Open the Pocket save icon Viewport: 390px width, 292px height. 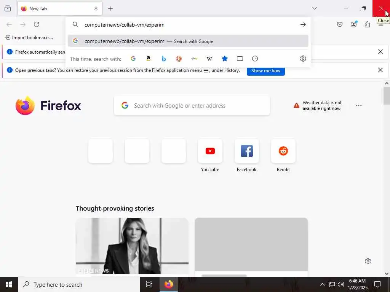(339, 24)
